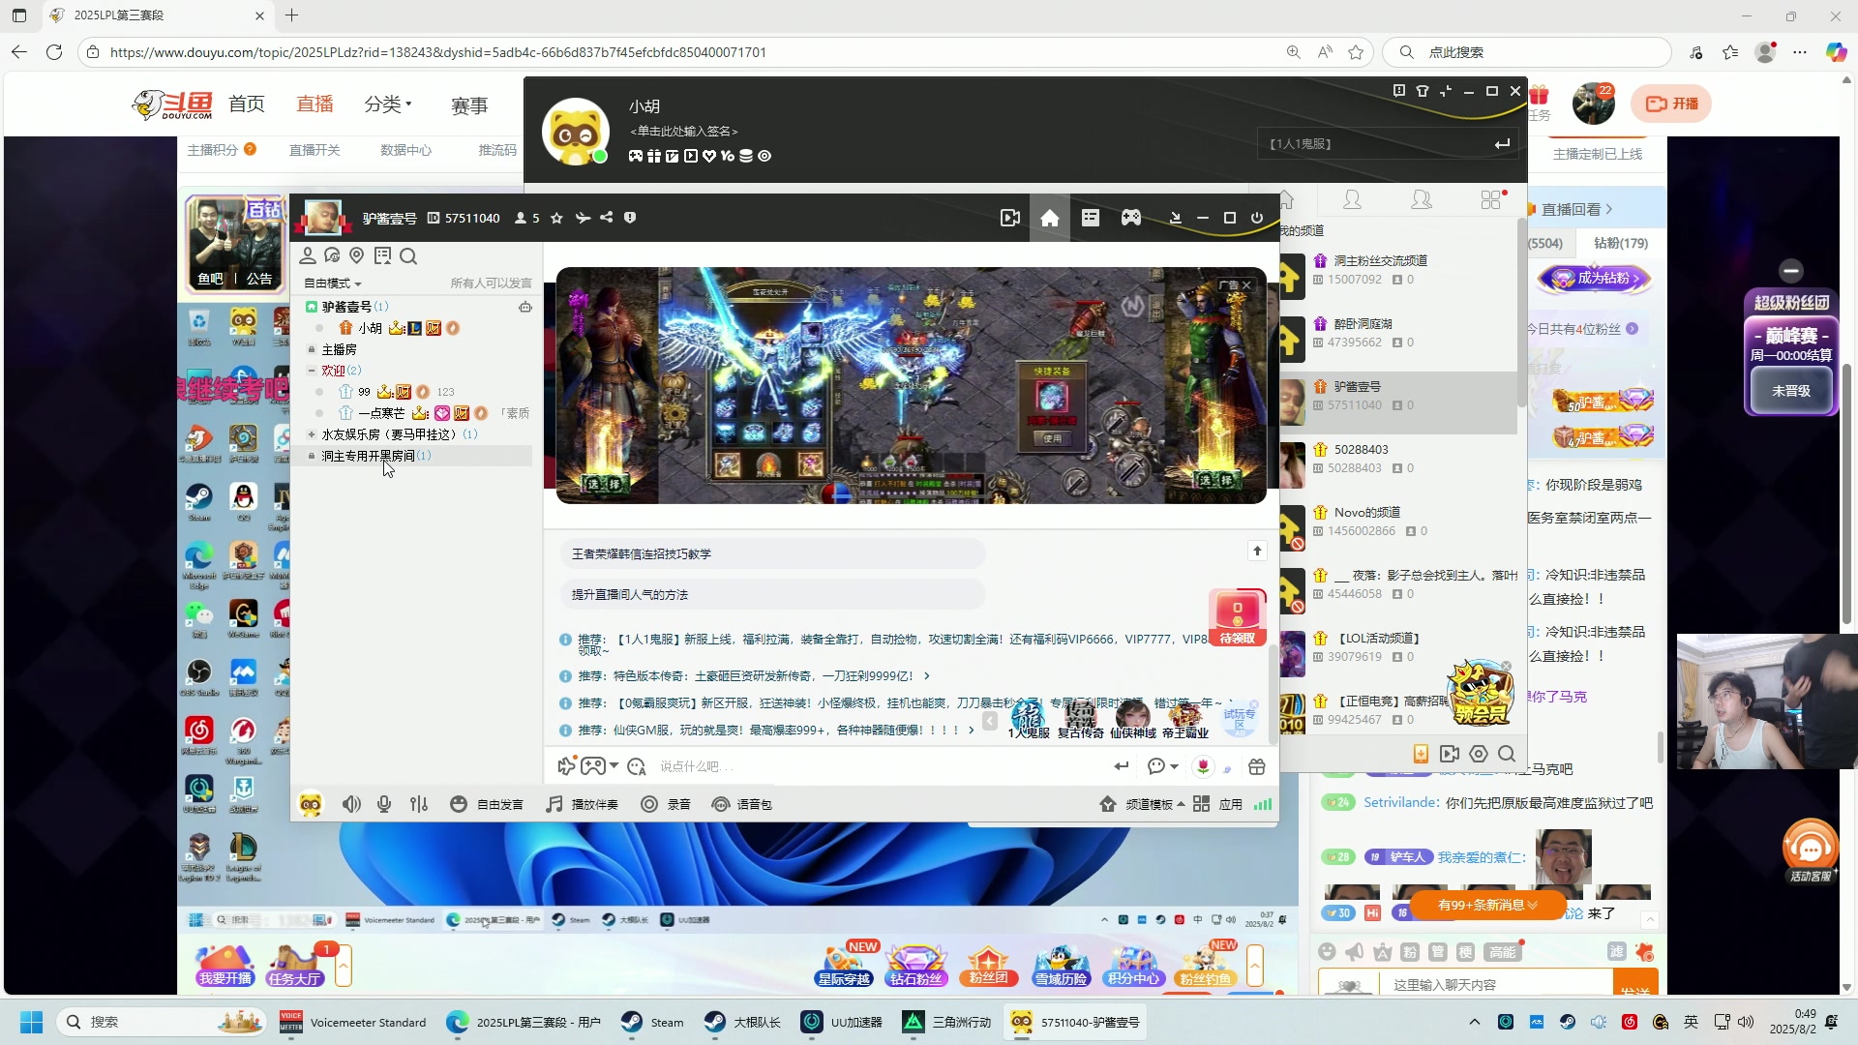
Task: Expand the 特色版本传奇 recommendation arrow
Action: click(927, 676)
